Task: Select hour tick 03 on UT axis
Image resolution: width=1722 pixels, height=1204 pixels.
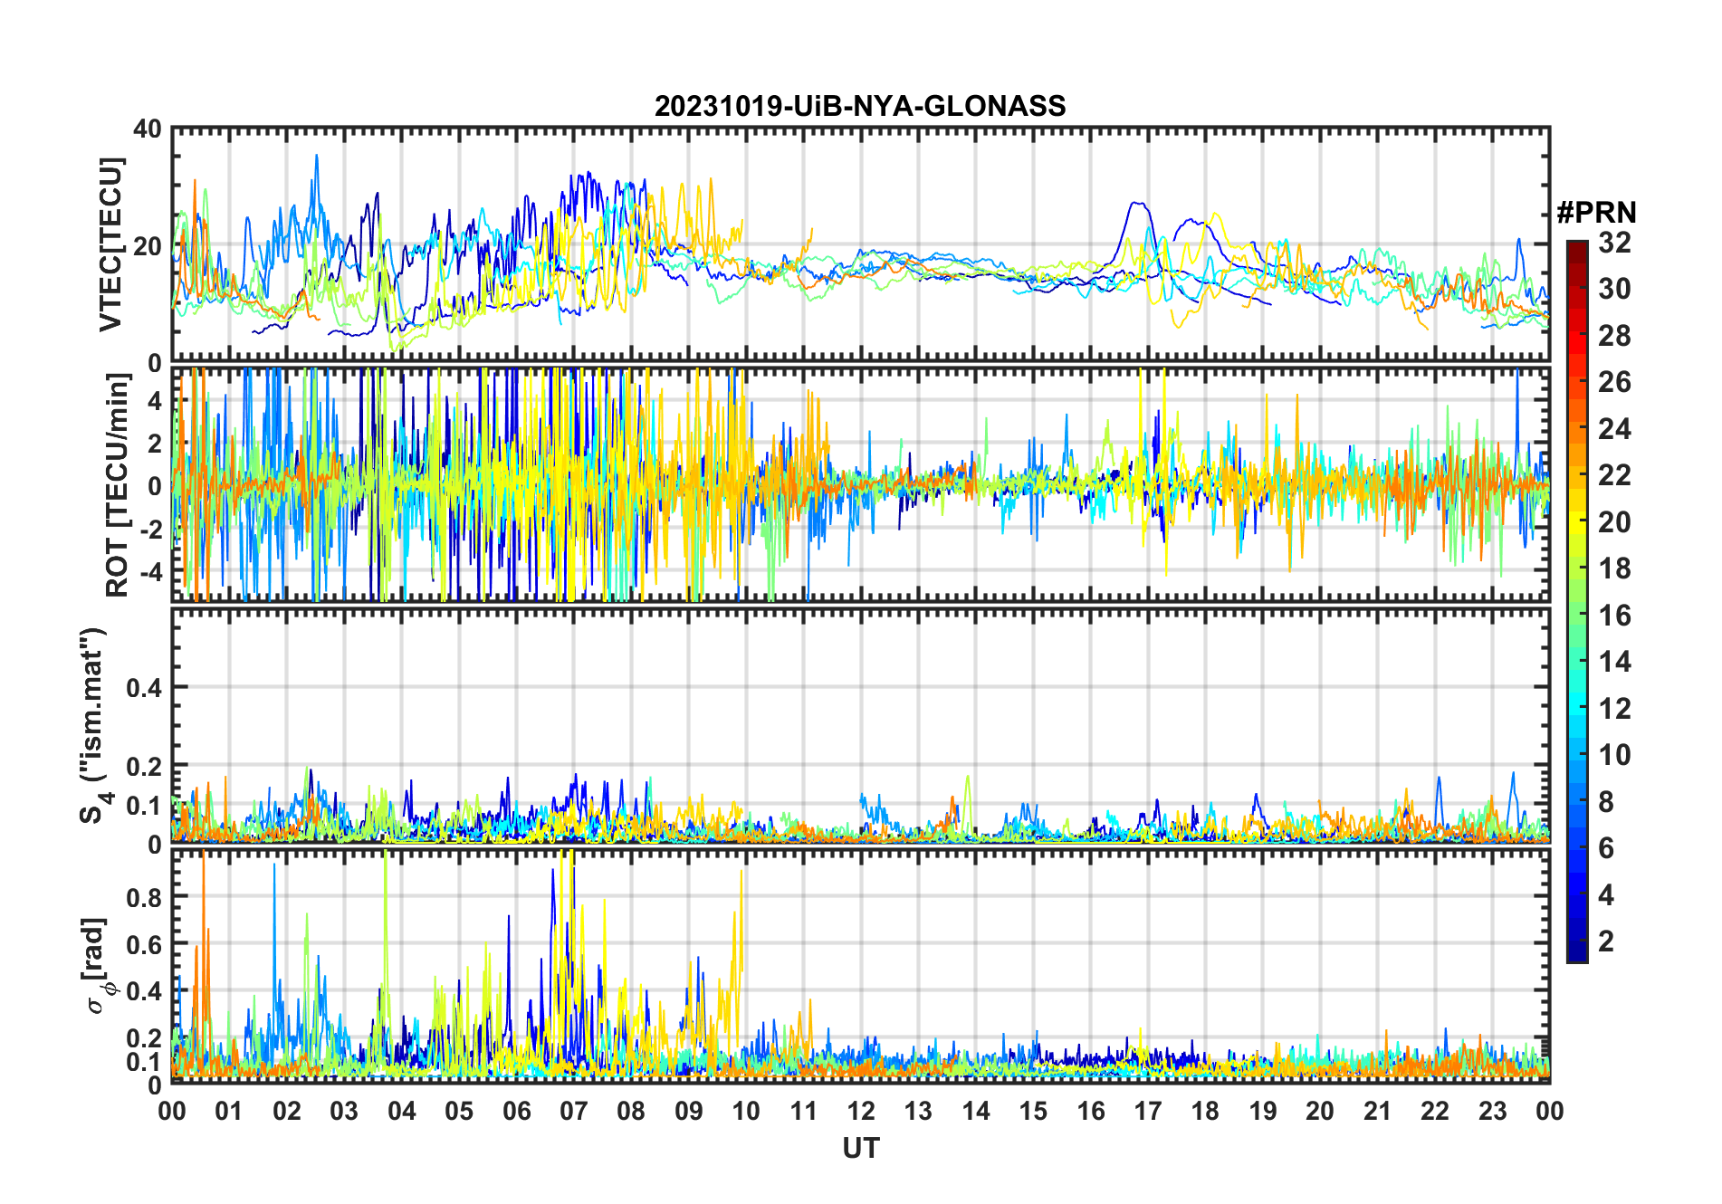Action: pos(344,1111)
